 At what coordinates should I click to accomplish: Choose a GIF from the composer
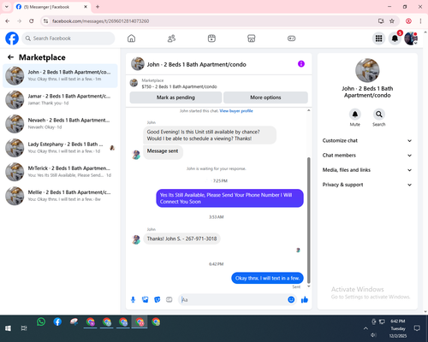pos(169,299)
